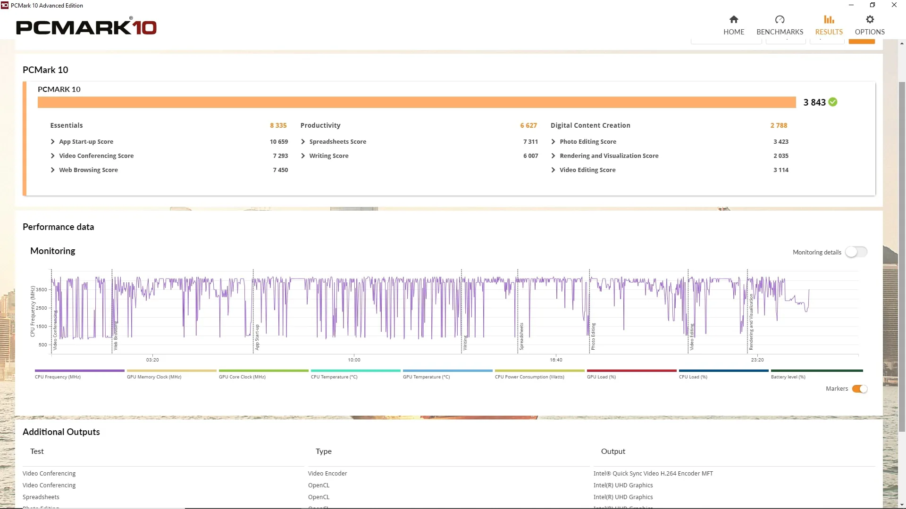Open the Home section icon
The height and width of the screenshot is (509, 906).
[734, 19]
